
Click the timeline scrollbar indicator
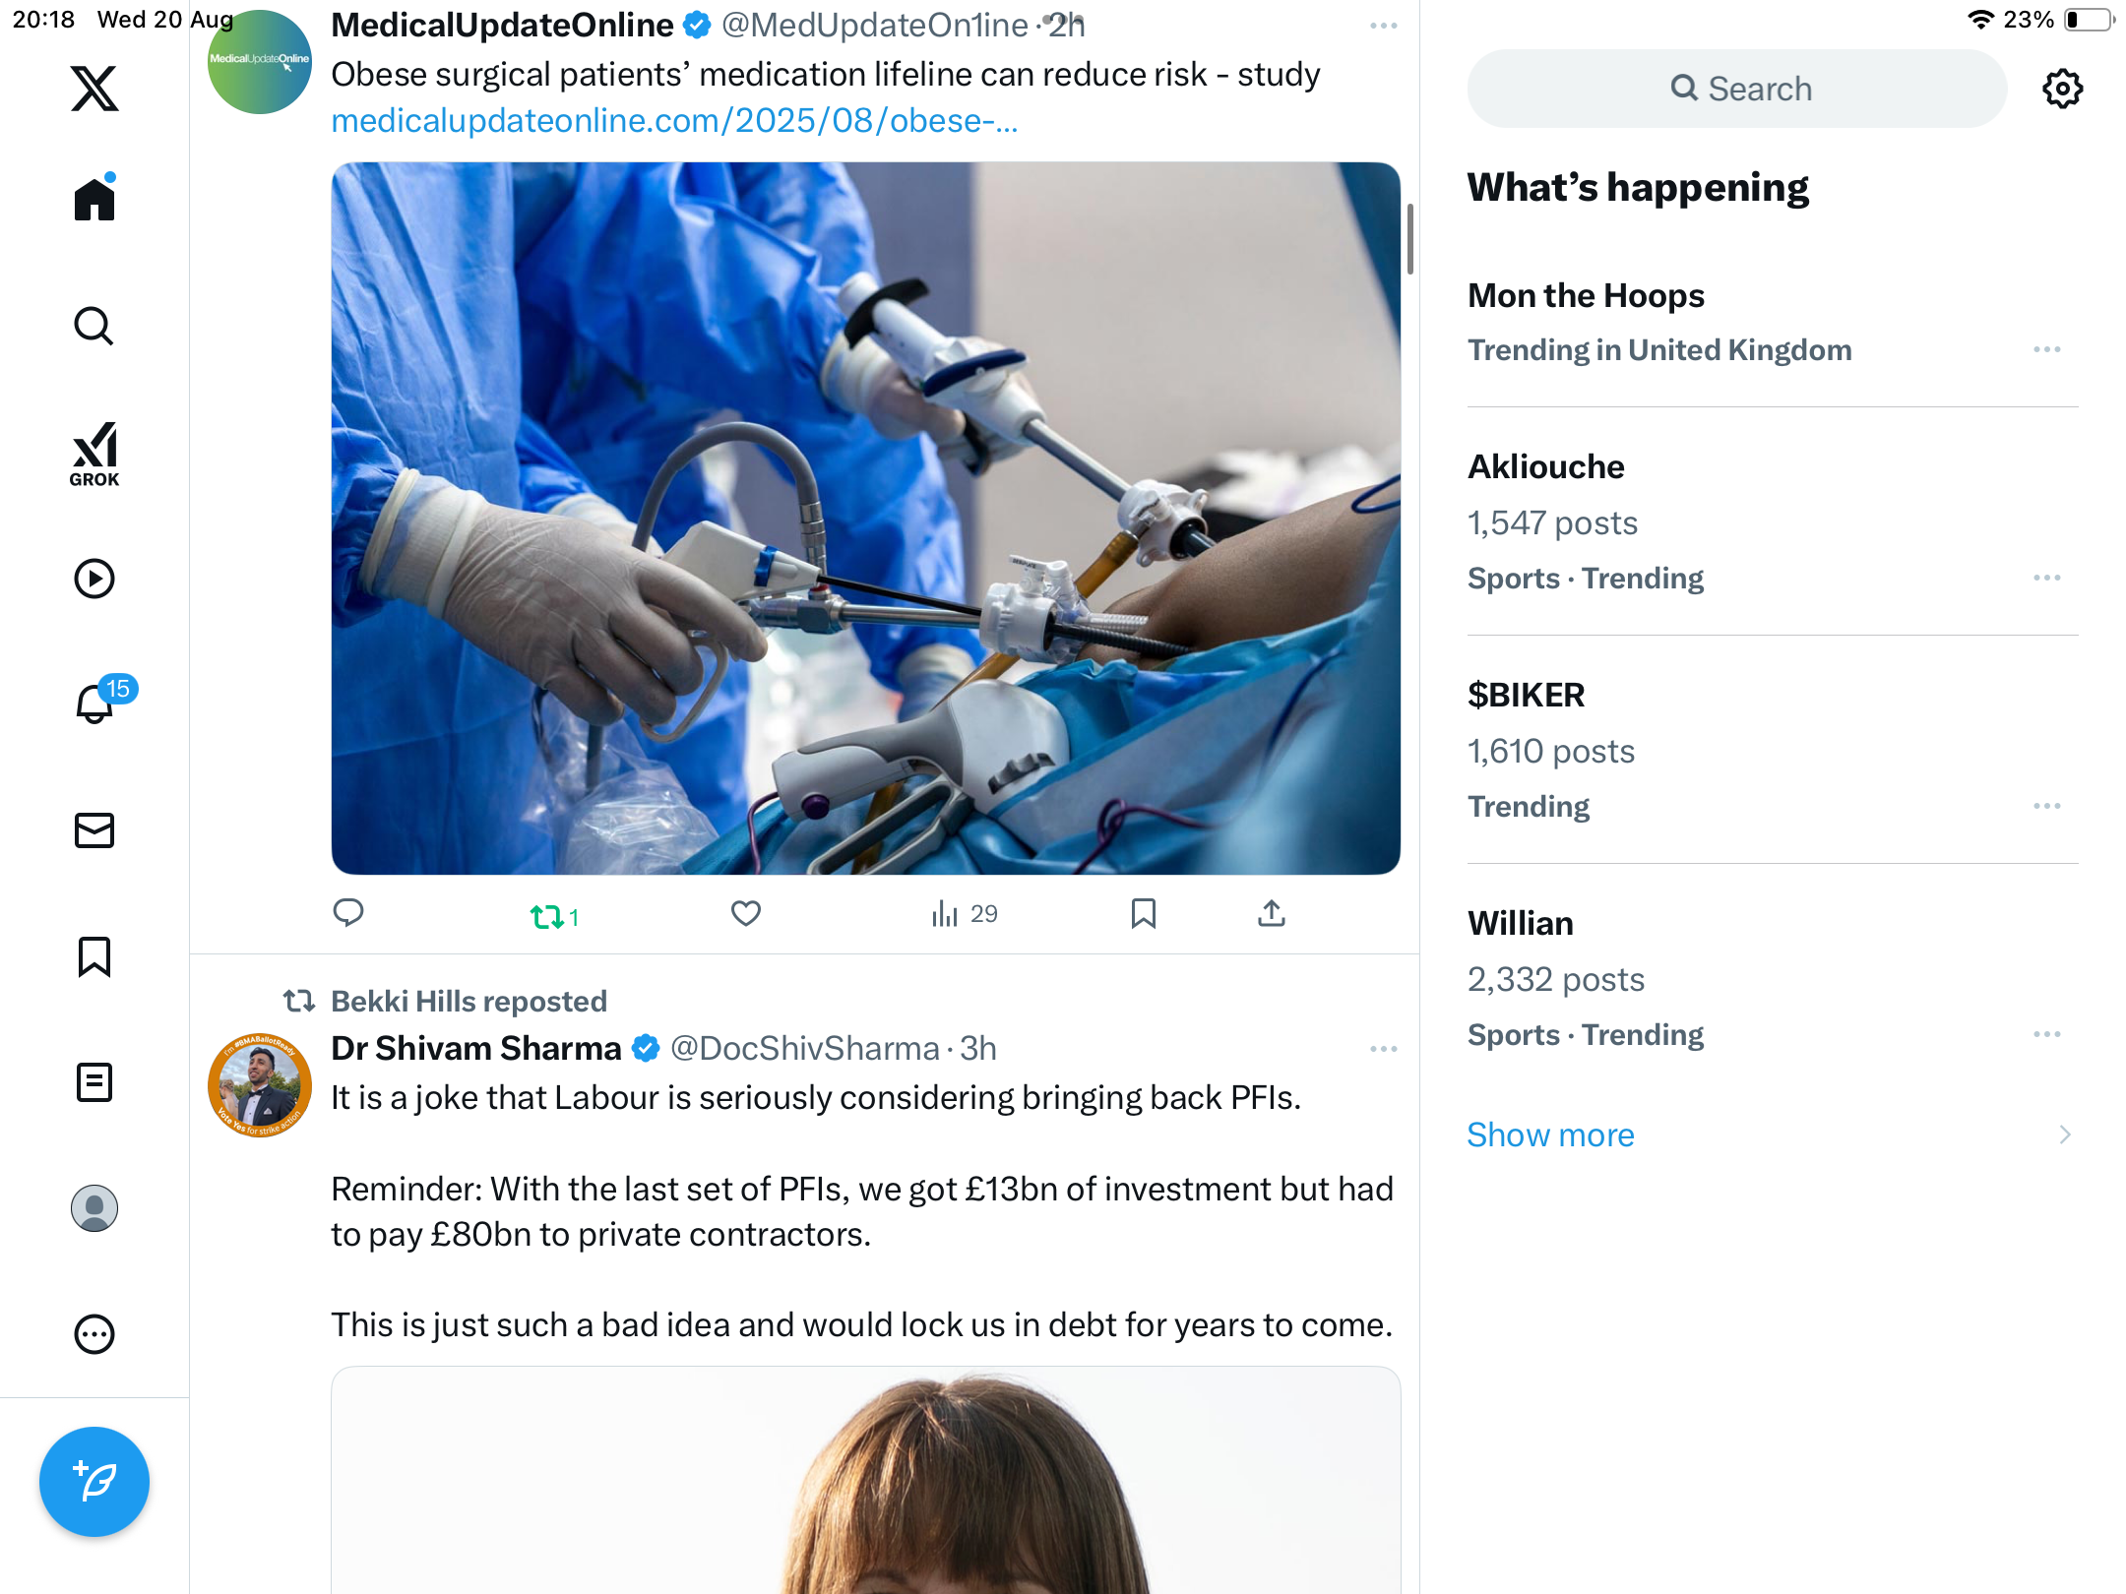pos(1410,239)
